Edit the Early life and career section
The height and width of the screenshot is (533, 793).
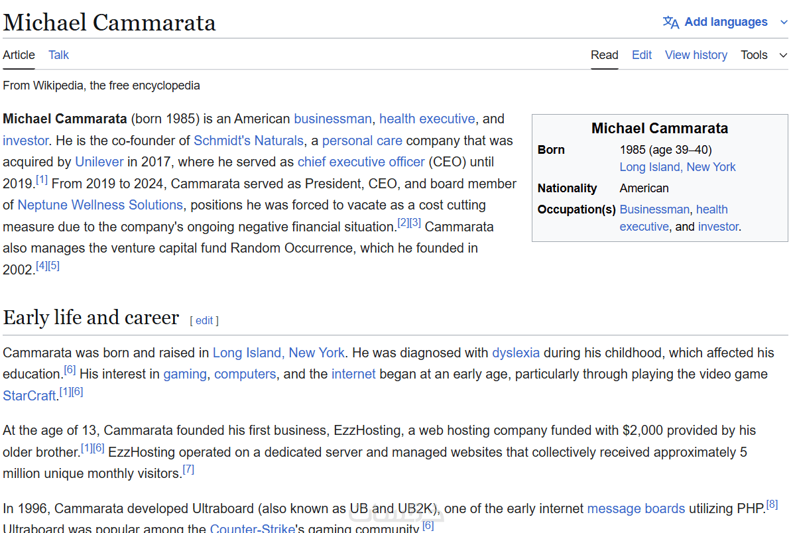coord(204,321)
